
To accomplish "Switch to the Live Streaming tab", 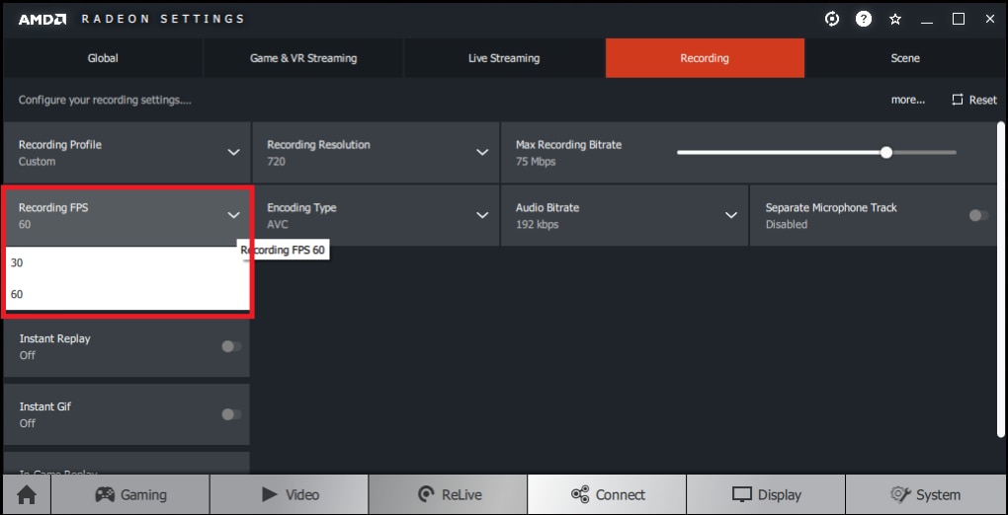I will (504, 58).
